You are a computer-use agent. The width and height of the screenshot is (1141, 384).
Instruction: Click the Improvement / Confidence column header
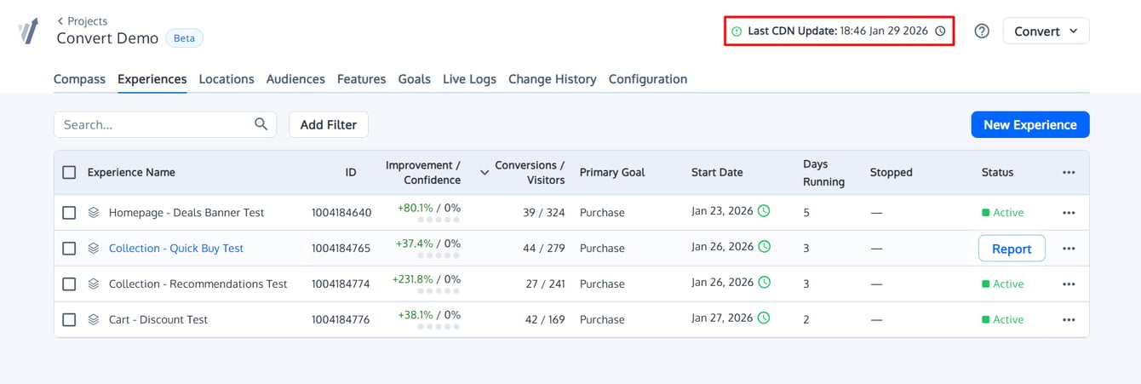[423, 172]
